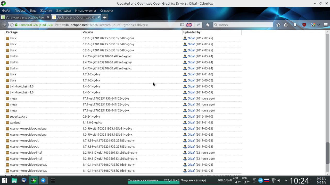Toggle reader view book icon
330x185 pixels.
pos(182,25)
